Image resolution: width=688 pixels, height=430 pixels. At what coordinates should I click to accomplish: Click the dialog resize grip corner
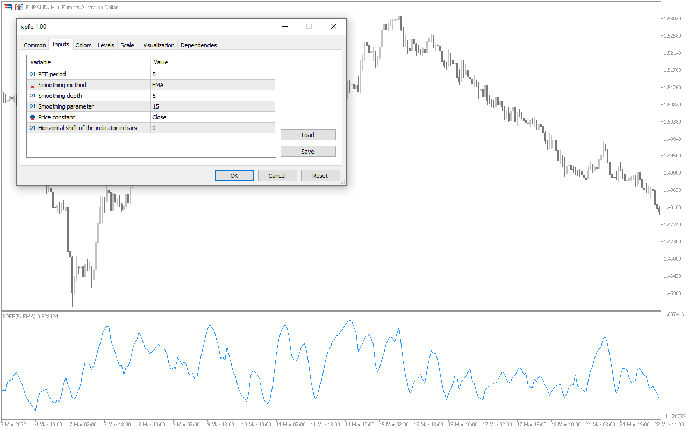tap(343, 183)
